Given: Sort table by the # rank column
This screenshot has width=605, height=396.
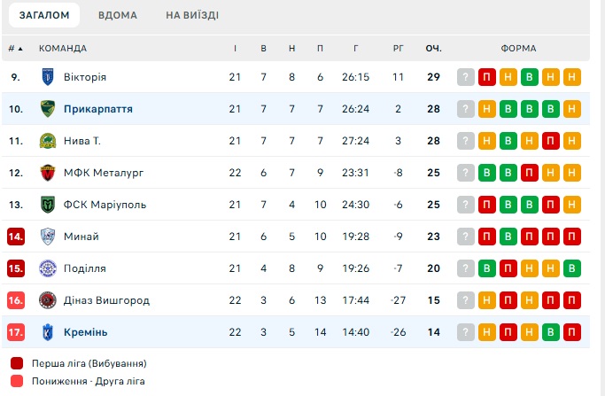Looking at the screenshot, I should coord(15,48).
